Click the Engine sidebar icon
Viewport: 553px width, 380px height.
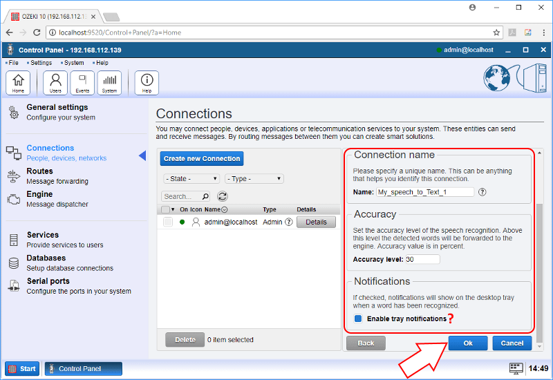point(13,199)
